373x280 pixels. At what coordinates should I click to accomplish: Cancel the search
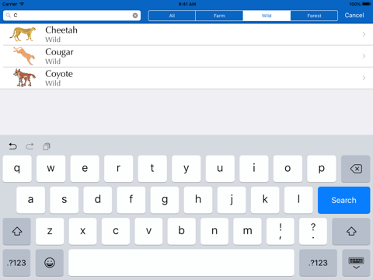[x=354, y=16]
